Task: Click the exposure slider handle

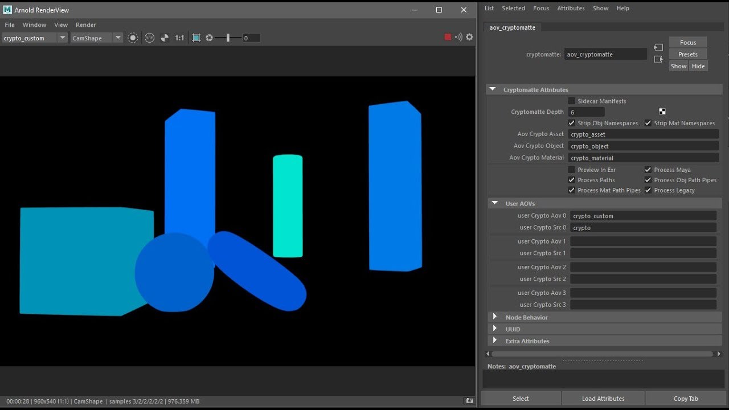Action: (228, 38)
